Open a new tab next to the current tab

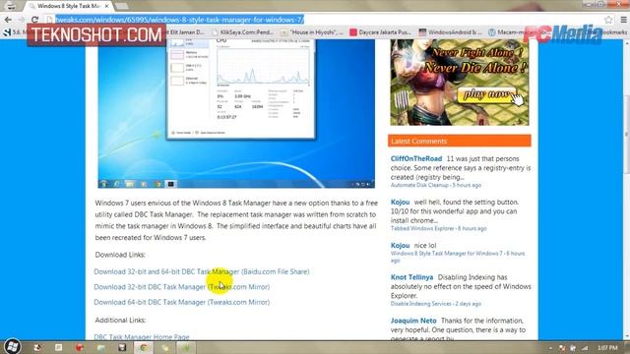pos(122,6)
